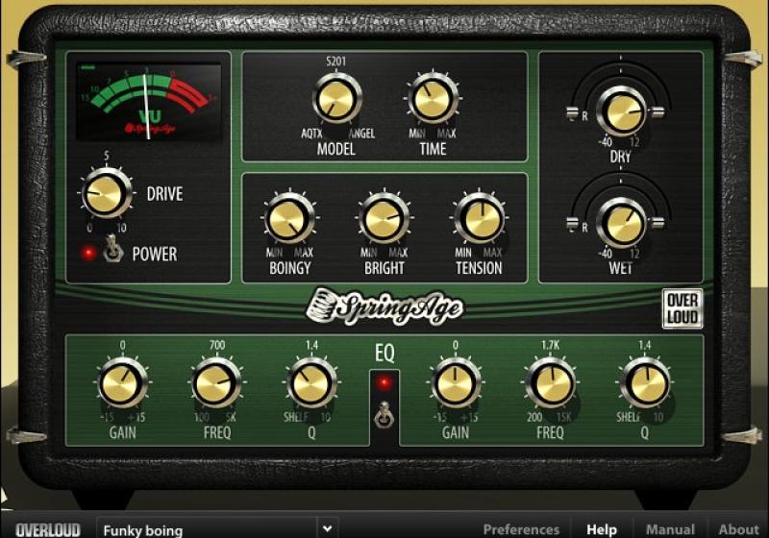
Task: Click the 700 frequency value
Action: (217, 345)
